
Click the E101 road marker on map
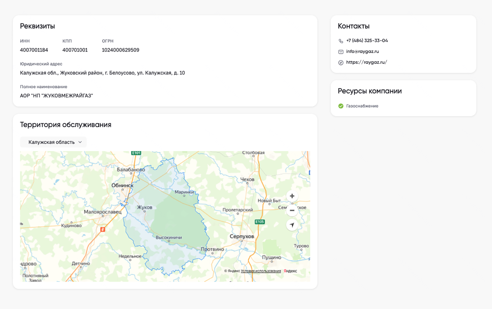click(x=136, y=153)
